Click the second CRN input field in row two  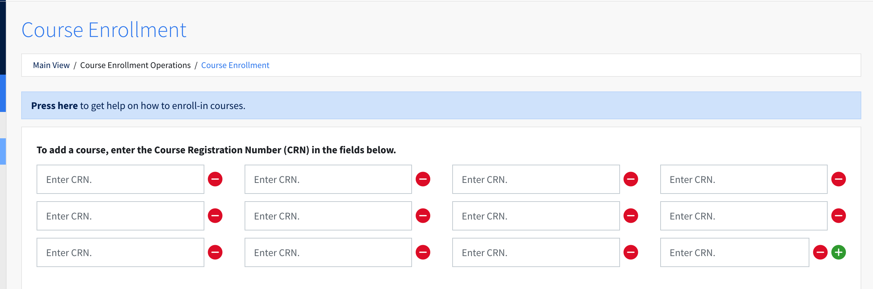[328, 215]
